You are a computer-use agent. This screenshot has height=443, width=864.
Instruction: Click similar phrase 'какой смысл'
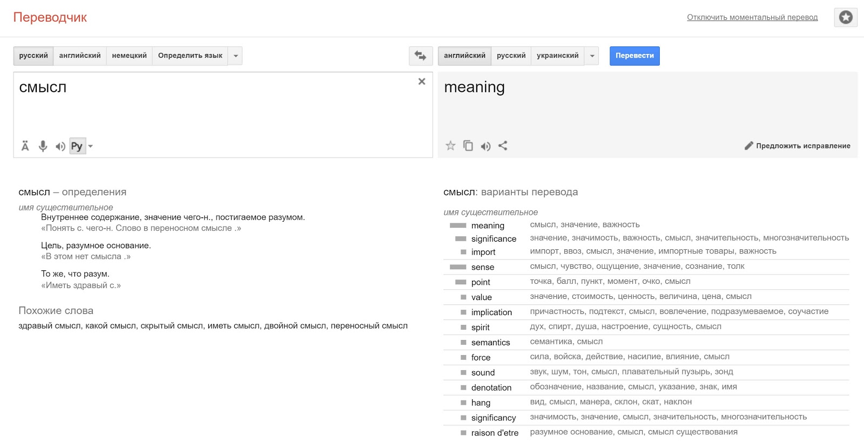click(x=111, y=326)
